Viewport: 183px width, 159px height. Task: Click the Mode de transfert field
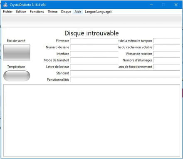click(94, 60)
